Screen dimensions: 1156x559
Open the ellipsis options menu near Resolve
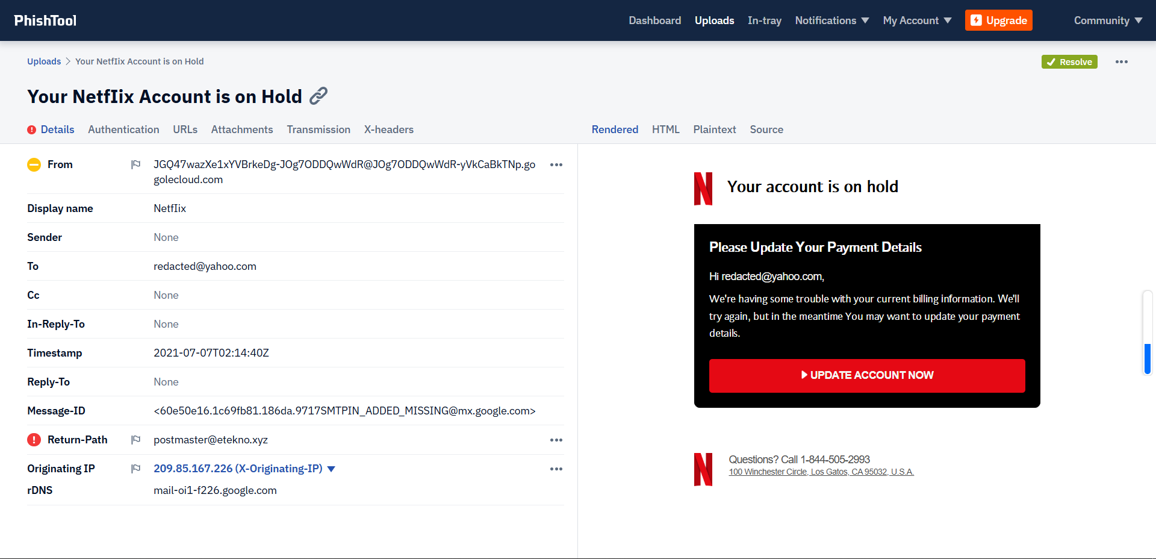(1121, 61)
